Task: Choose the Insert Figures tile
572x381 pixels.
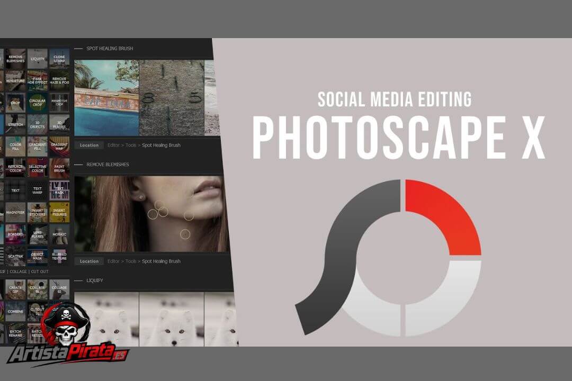Action: [x=59, y=212]
